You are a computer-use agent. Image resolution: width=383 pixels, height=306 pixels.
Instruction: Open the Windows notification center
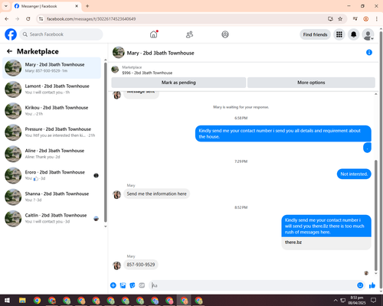pyautogui.click(x=373, y=301)
